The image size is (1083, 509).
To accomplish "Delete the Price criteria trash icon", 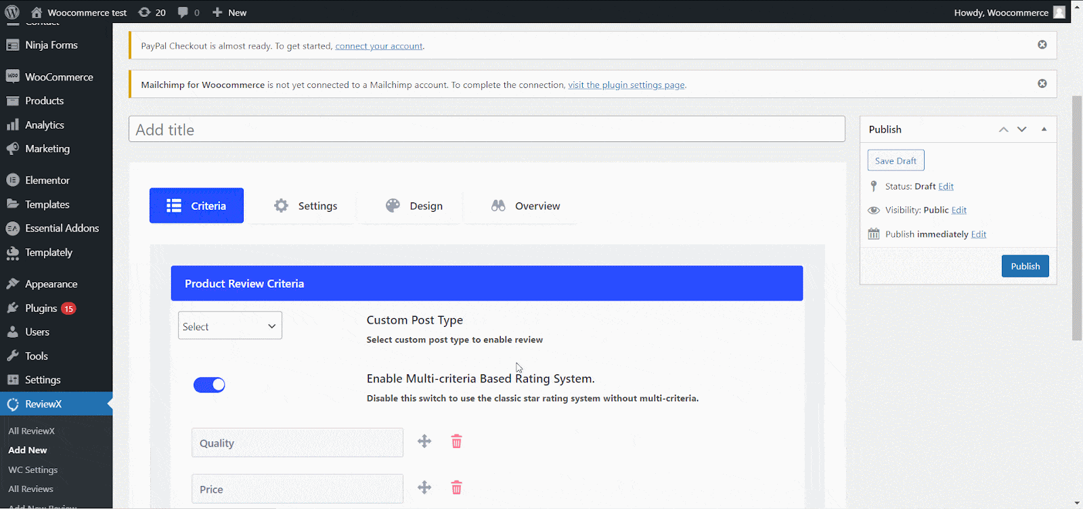I will click(x=456, y=487).
